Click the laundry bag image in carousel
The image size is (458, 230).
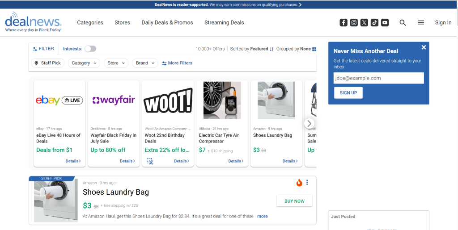[x=276, y=100]
